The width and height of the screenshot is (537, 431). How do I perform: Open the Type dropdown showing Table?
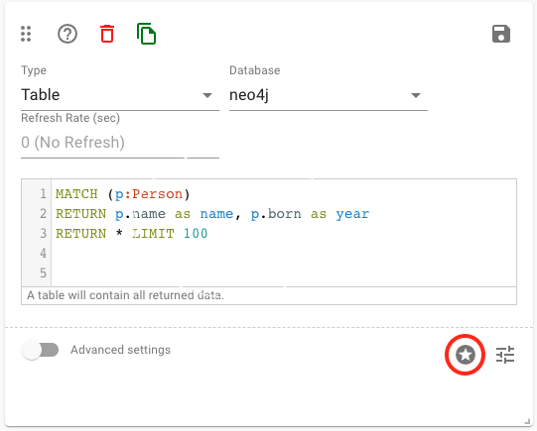(120, 95)
